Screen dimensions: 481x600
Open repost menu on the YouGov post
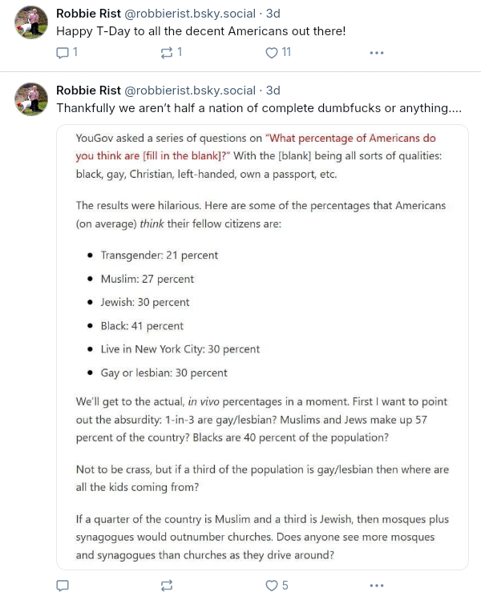(x=167, y=586)
